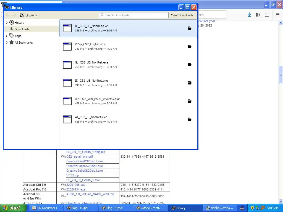
Task: Select the ID_CS2_UE_NonRet.exe file name
Action: (91, 81)
